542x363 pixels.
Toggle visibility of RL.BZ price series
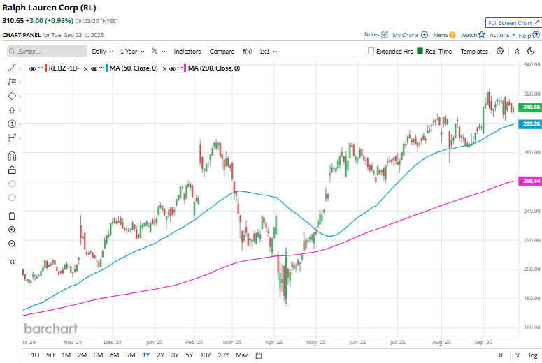click(x=32, y=68)
